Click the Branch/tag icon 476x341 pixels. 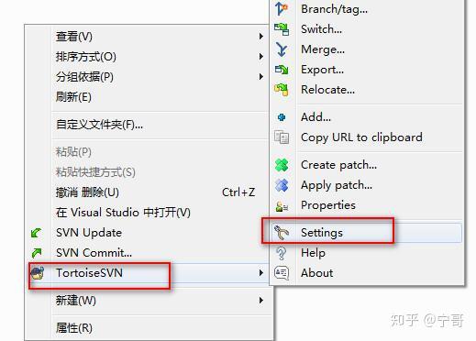coord(282,8)
